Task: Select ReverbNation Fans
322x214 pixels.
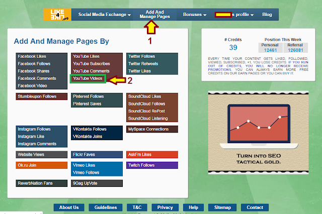Action: click(x=41, y=183)
